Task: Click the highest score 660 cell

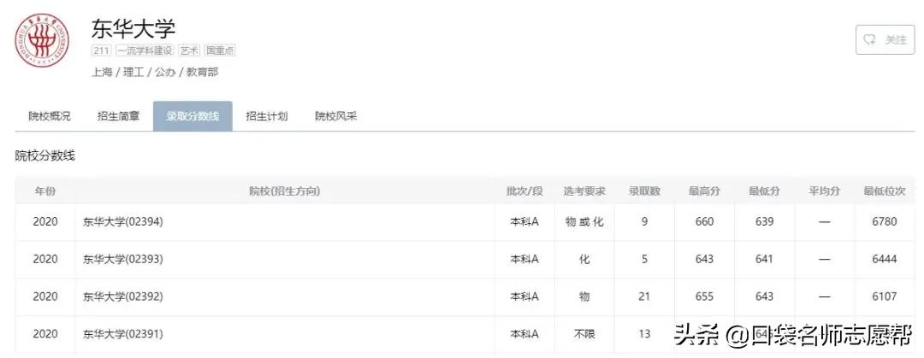Action: point(704,222)
